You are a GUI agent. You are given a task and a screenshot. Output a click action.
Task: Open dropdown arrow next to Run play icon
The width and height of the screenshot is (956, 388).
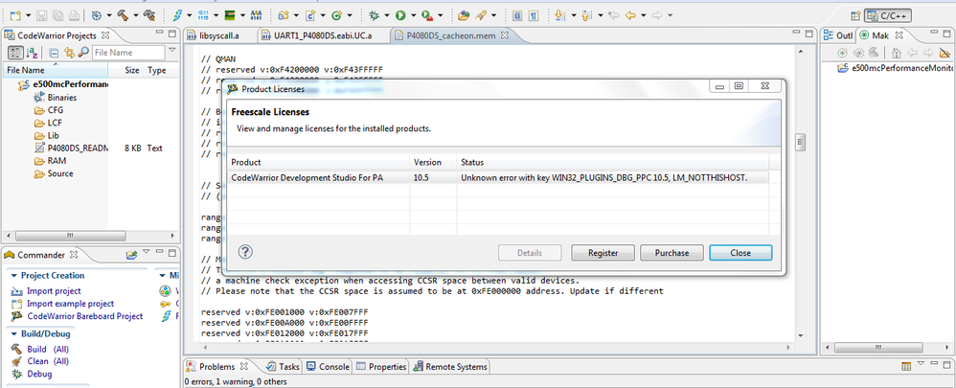coord(414,15)
